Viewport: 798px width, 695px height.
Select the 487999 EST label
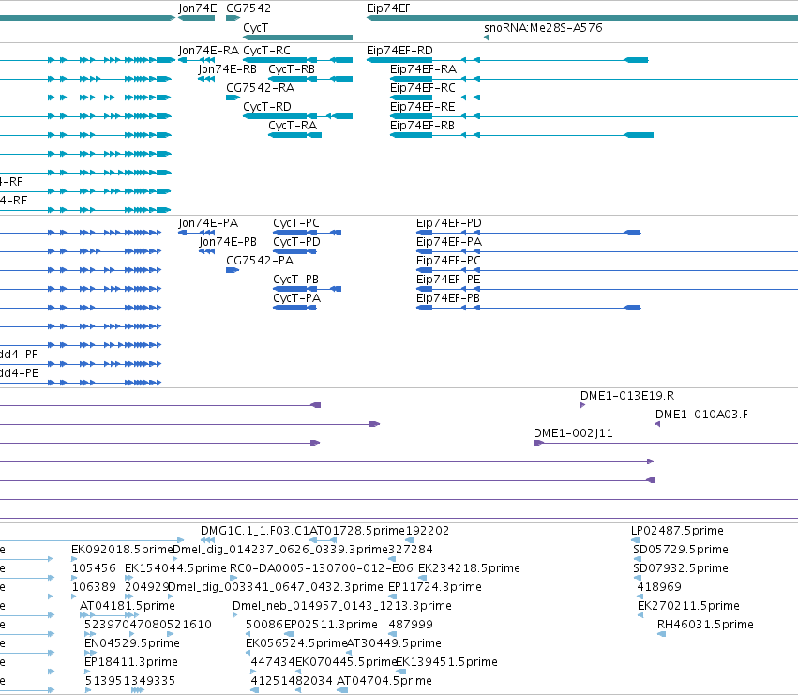click(411, 626)
